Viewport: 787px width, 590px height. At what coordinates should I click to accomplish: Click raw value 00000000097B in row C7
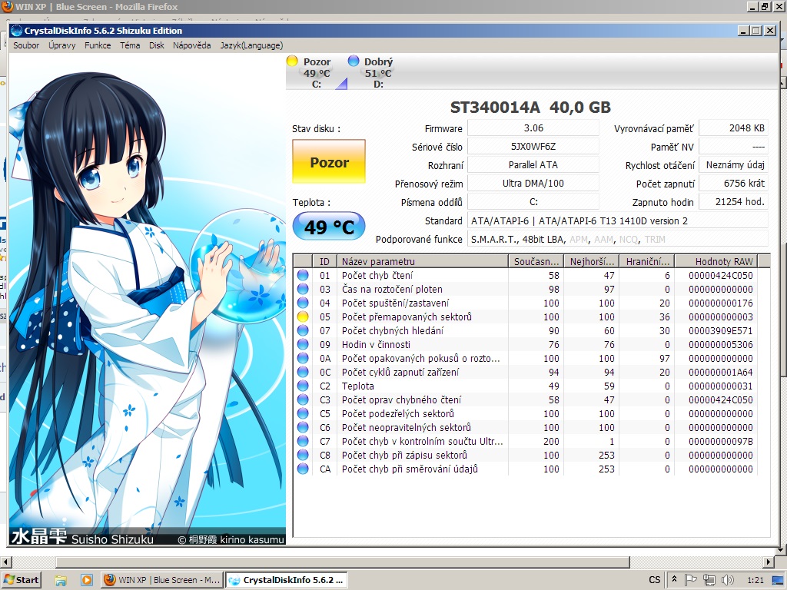[x=720, y=442]
